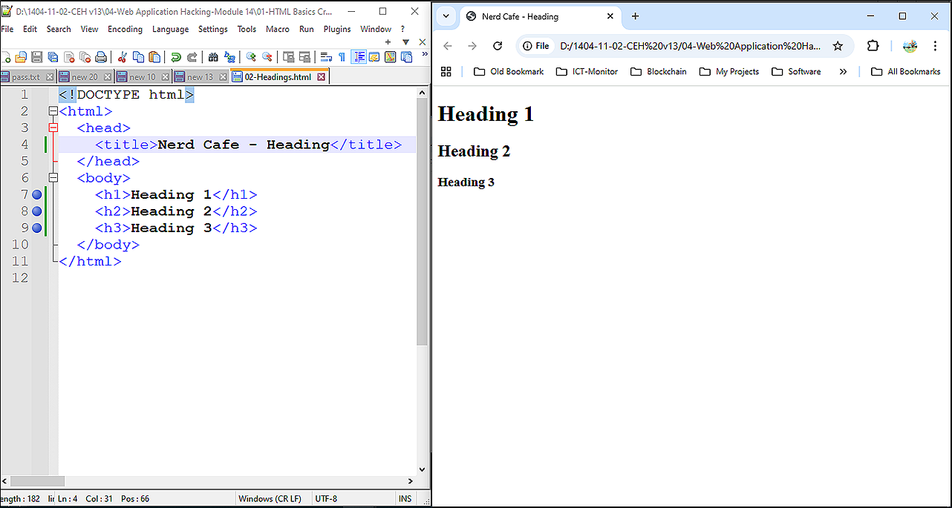Toggle Show All Characters pilcrow icon

(342, 57)
